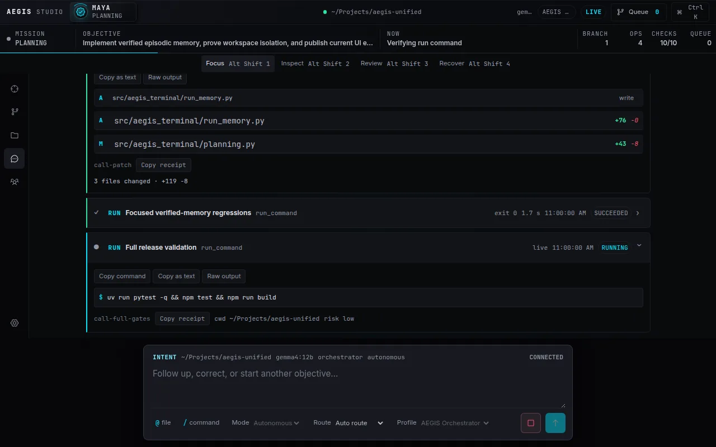Switch to the Inspect tab
The image size is (716, 447).
315,64
